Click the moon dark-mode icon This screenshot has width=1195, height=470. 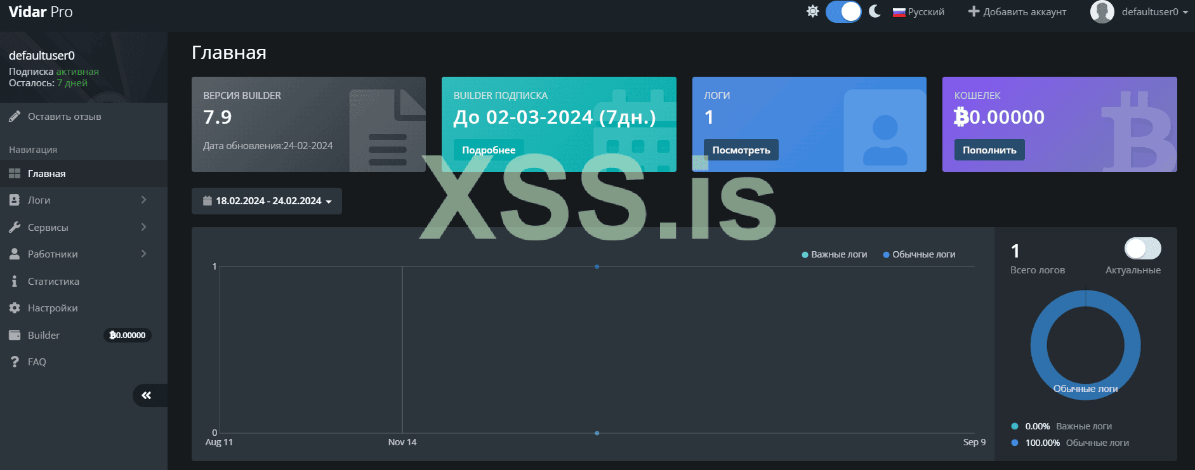tap(875, 11)
